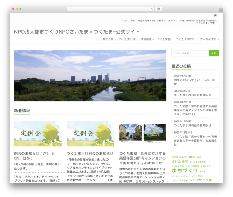
Task: Click the date 2026年2月11日 in sidebar
Action: [x=182, y=102]
